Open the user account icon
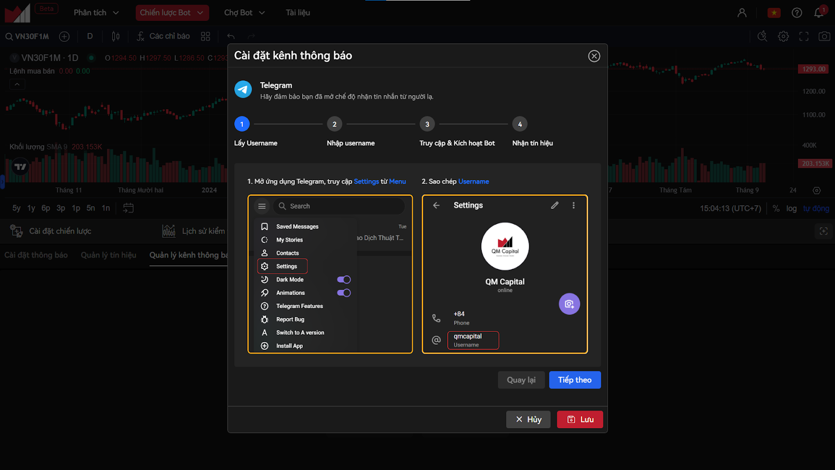The height and width of the screenshot is (470, 835). pyautogui.click(x=742, y=13)
